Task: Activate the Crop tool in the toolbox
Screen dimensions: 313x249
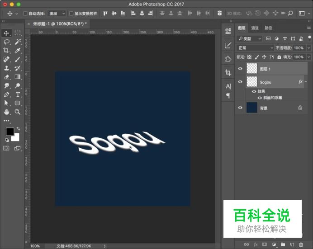Action: point(6,51)
